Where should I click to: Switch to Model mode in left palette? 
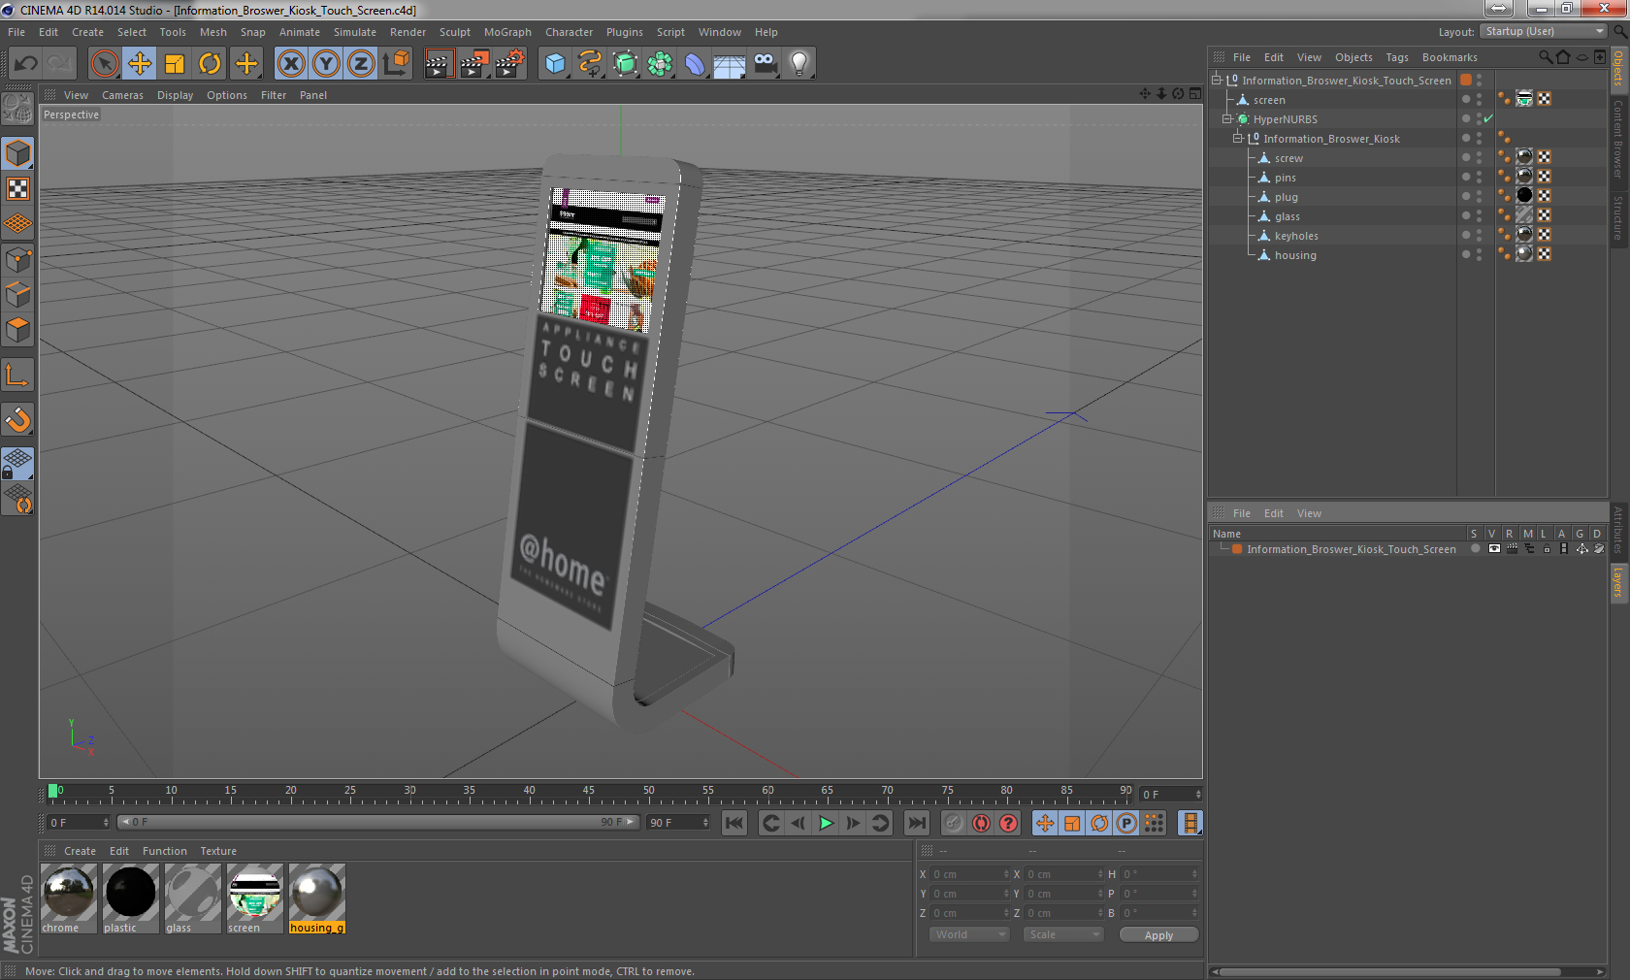point(17,153)
